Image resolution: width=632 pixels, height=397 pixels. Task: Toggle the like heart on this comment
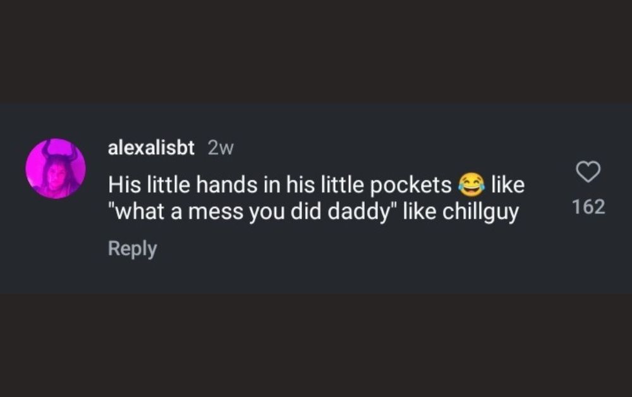pyautogui.click(x=588, y=171)
